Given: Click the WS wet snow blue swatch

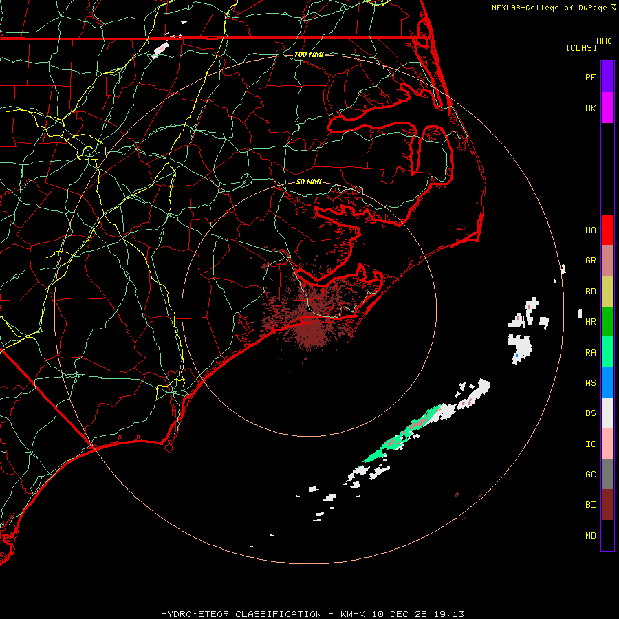Looking at the screenshot, I should (x=607, y=382).
